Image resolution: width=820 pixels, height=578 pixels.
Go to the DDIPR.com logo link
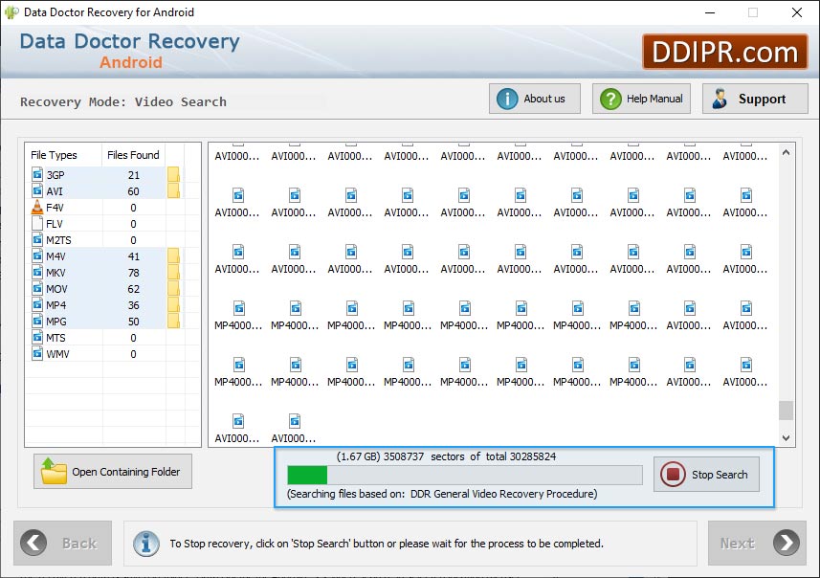click(x=725, y=52)
